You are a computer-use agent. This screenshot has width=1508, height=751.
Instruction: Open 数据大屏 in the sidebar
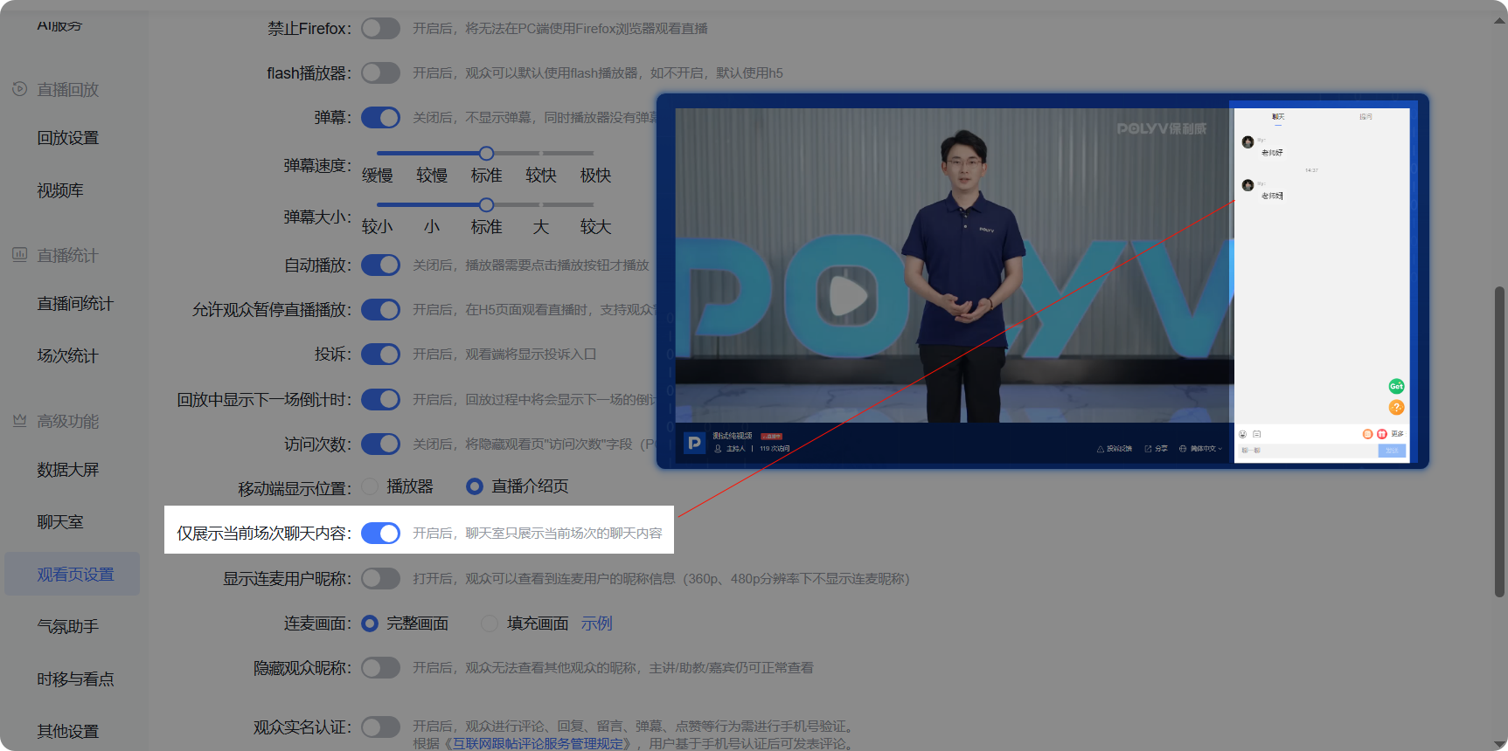(x=68, y=470)
